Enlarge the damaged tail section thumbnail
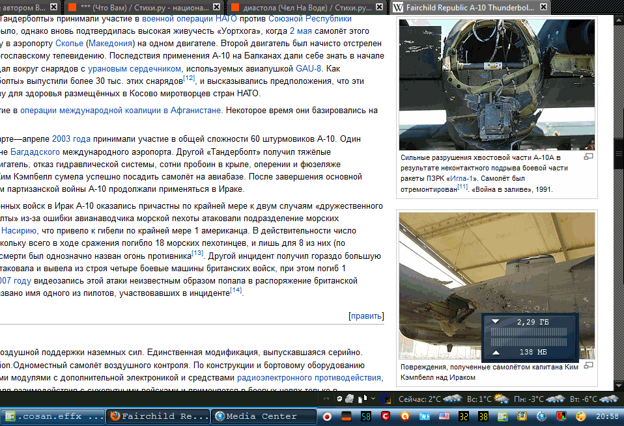This screenshot has height=426, width=624. (497, 85)
